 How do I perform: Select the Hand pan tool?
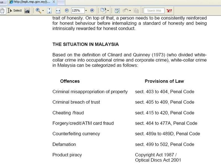point(2,10)
